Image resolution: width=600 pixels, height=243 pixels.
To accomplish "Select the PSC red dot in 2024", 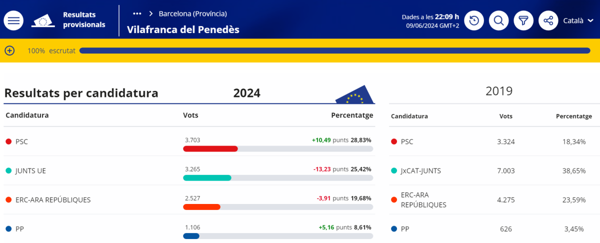I will [8, 141].
